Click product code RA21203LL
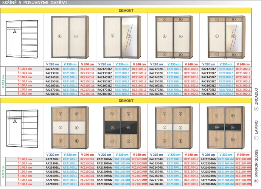Viewport: 261px width, 189px height. tap(53, 159)
